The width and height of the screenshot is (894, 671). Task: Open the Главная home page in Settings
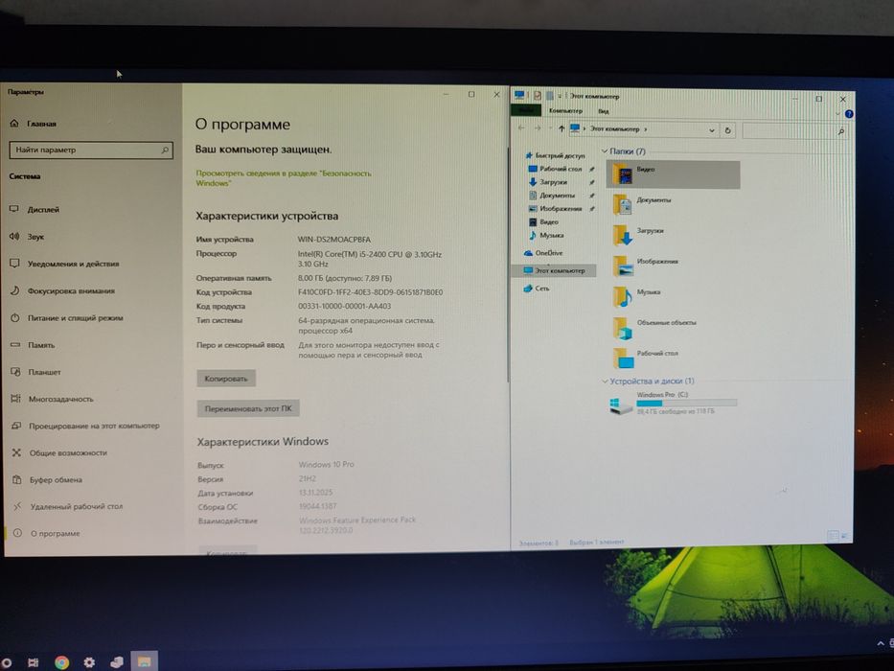[34, 124]
